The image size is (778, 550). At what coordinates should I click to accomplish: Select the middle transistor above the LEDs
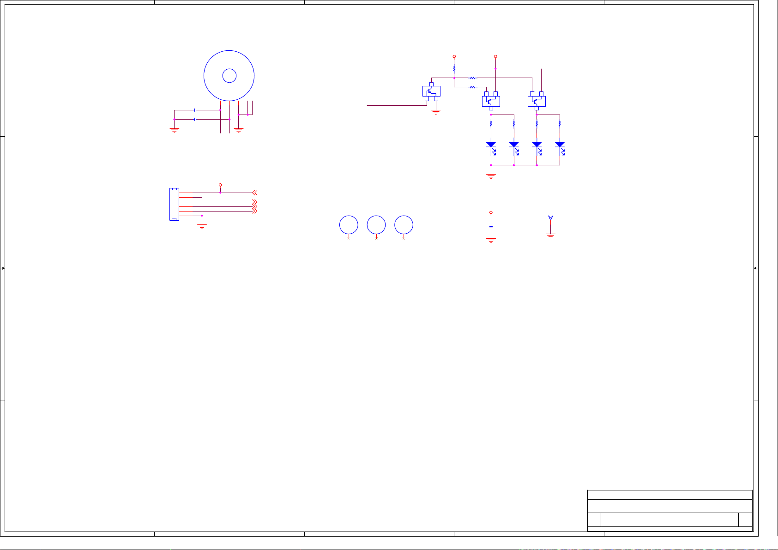click(491, 101)
